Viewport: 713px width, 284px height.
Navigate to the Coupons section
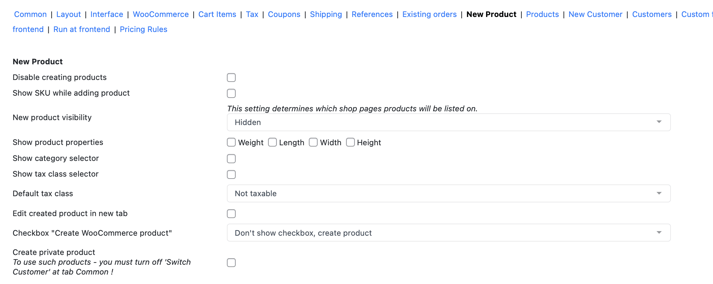pos(284,14)
